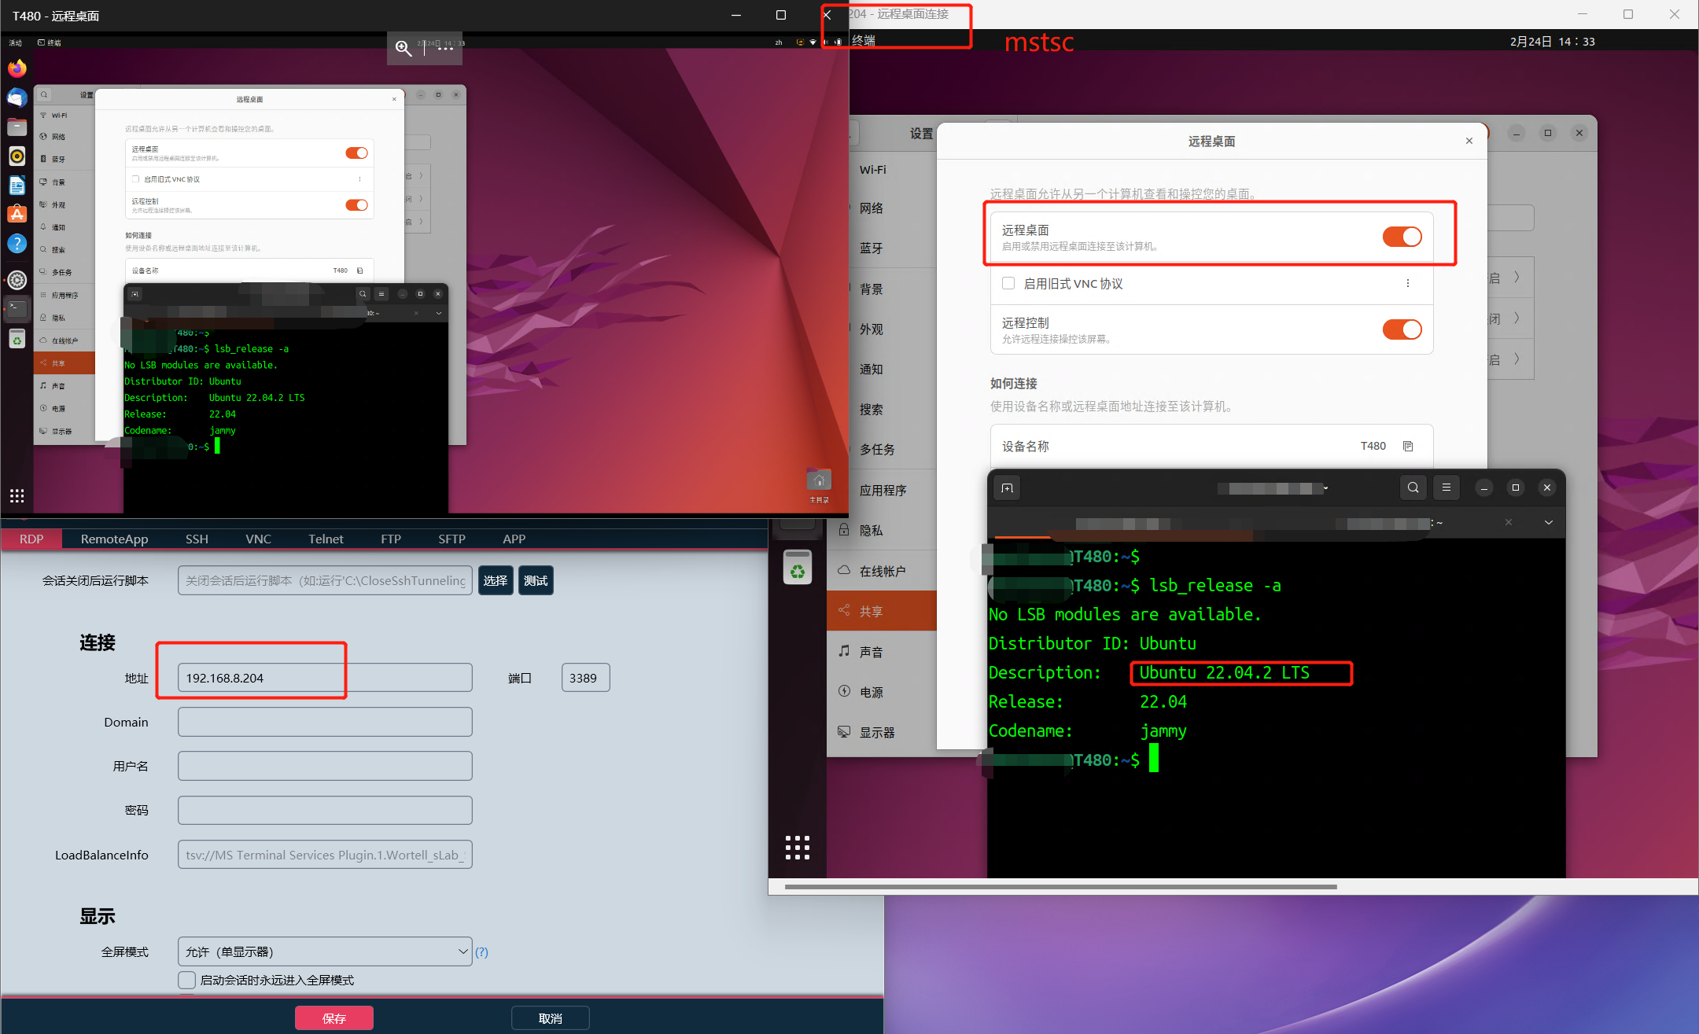Enable the 启用旧式 VNC 协议 checkbox
The height and width of the screenshot is (1034, 1699).
point(1008,283)
